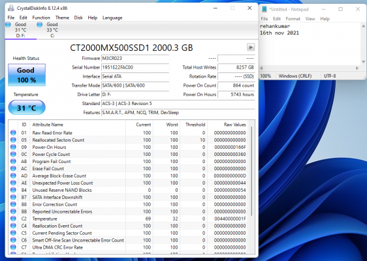367x261 pixels.
Task: Click raw value 00440000001F
Action: click(230, 219)
